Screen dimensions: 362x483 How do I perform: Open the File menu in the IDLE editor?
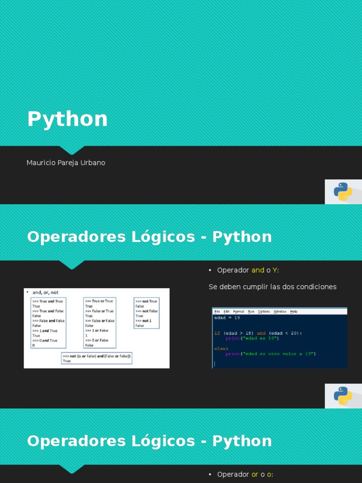[217, 311]
